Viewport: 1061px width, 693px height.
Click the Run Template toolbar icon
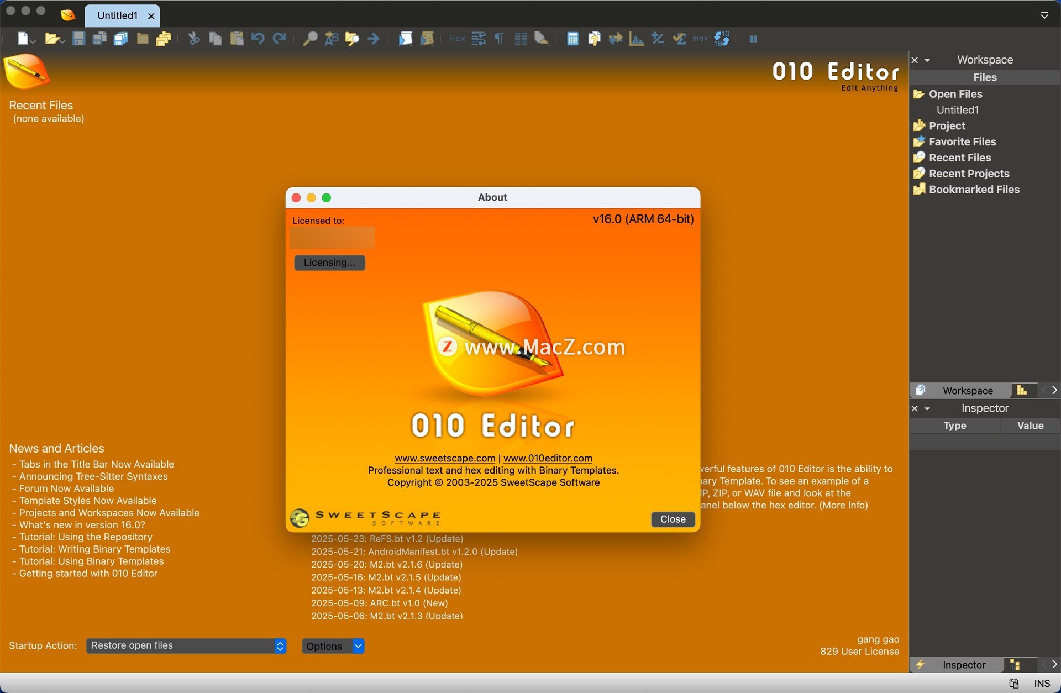coord(427,39)
